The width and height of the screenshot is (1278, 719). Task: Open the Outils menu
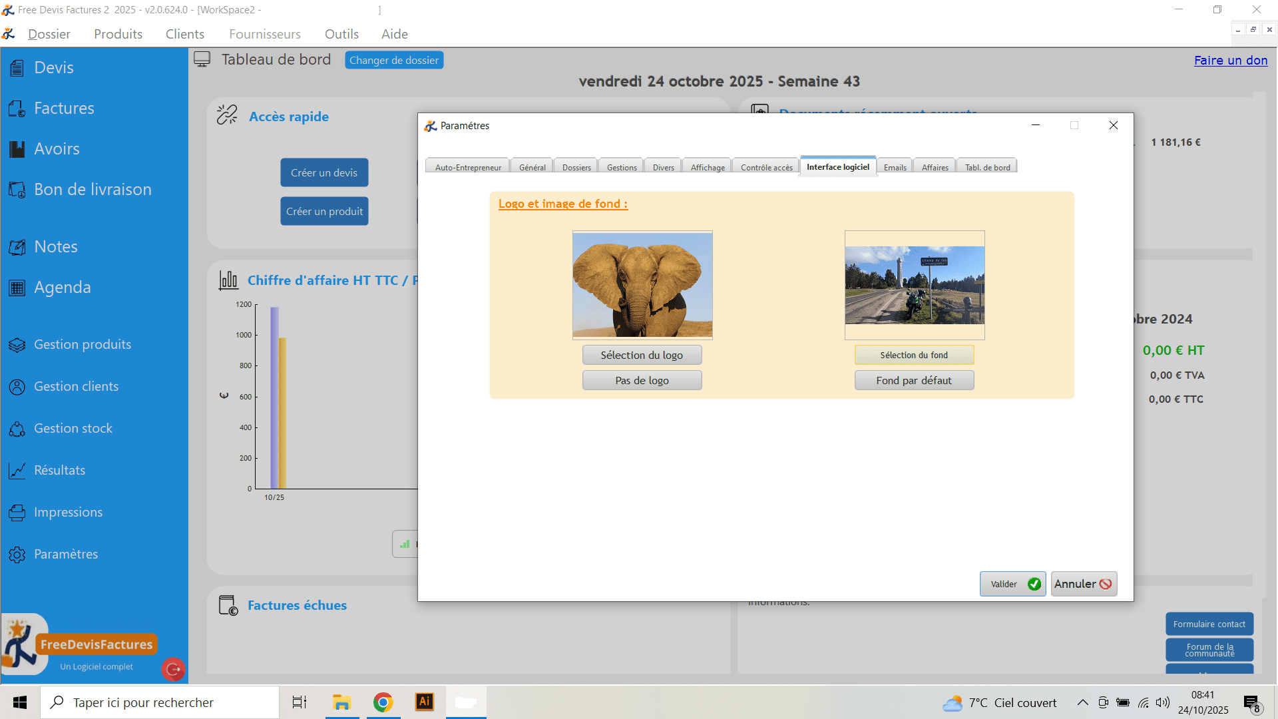pyautogui.click(x=341, y=34)
